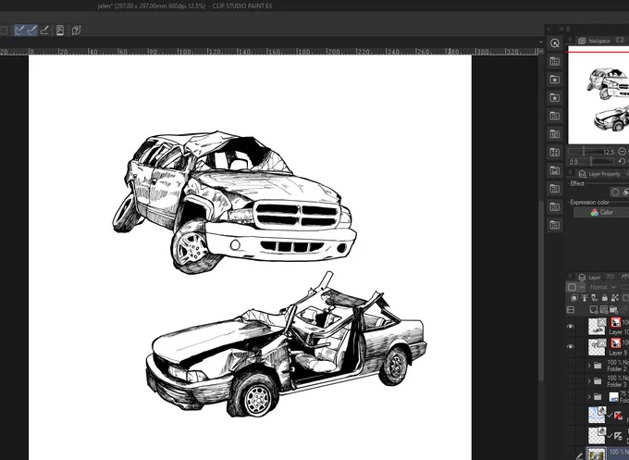Image resolution: width=629 pixels, height=460 pixels.
Task: Select the blue sketch layer thumbnail
Action: pyautogui.click(x=597, y=415)
